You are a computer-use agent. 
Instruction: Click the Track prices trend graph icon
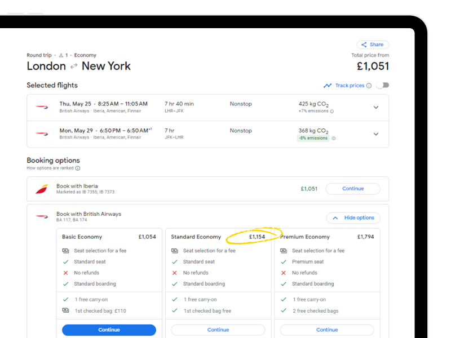328,86
